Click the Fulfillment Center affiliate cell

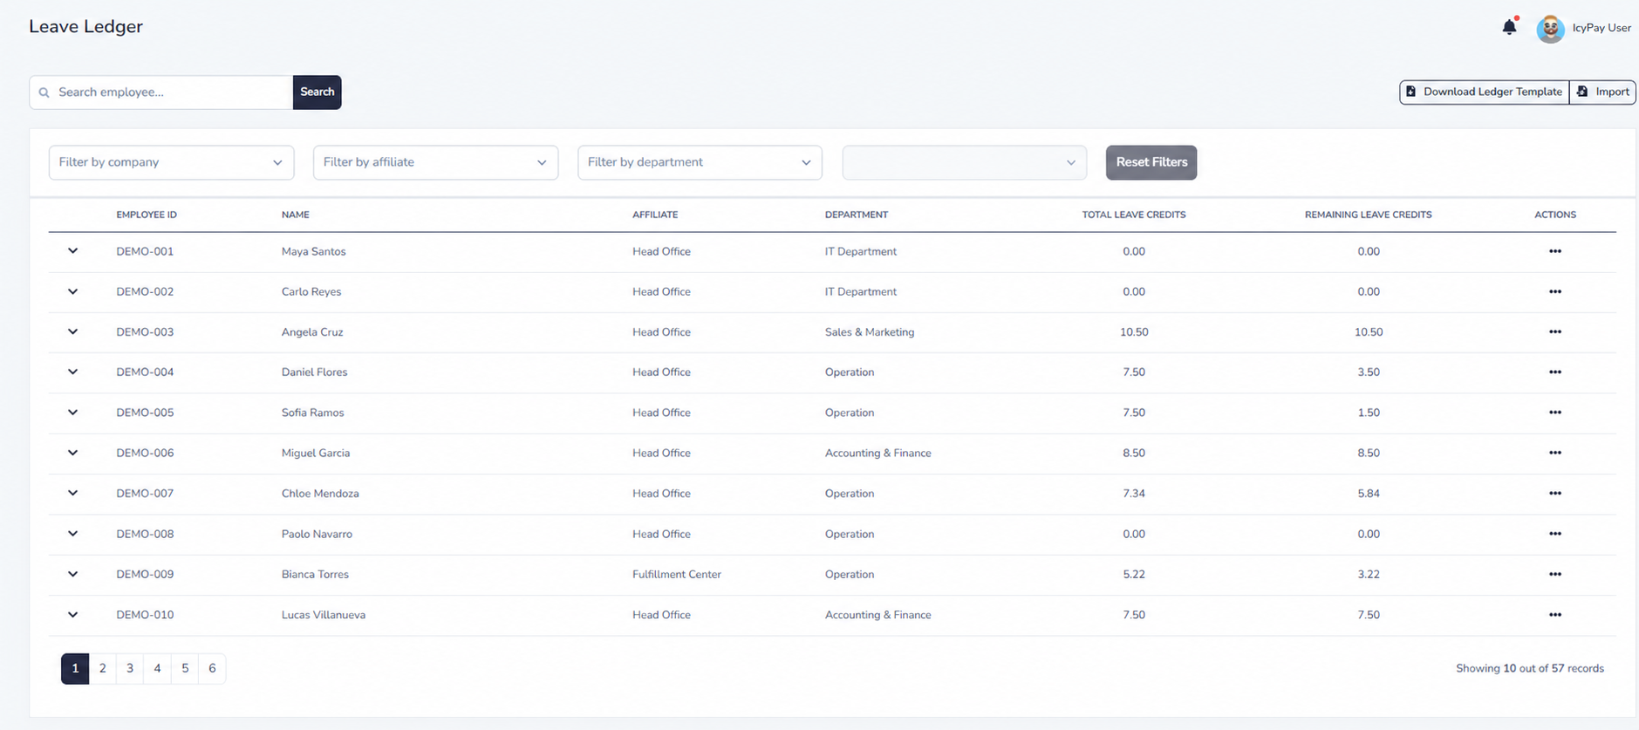point(677,574)
